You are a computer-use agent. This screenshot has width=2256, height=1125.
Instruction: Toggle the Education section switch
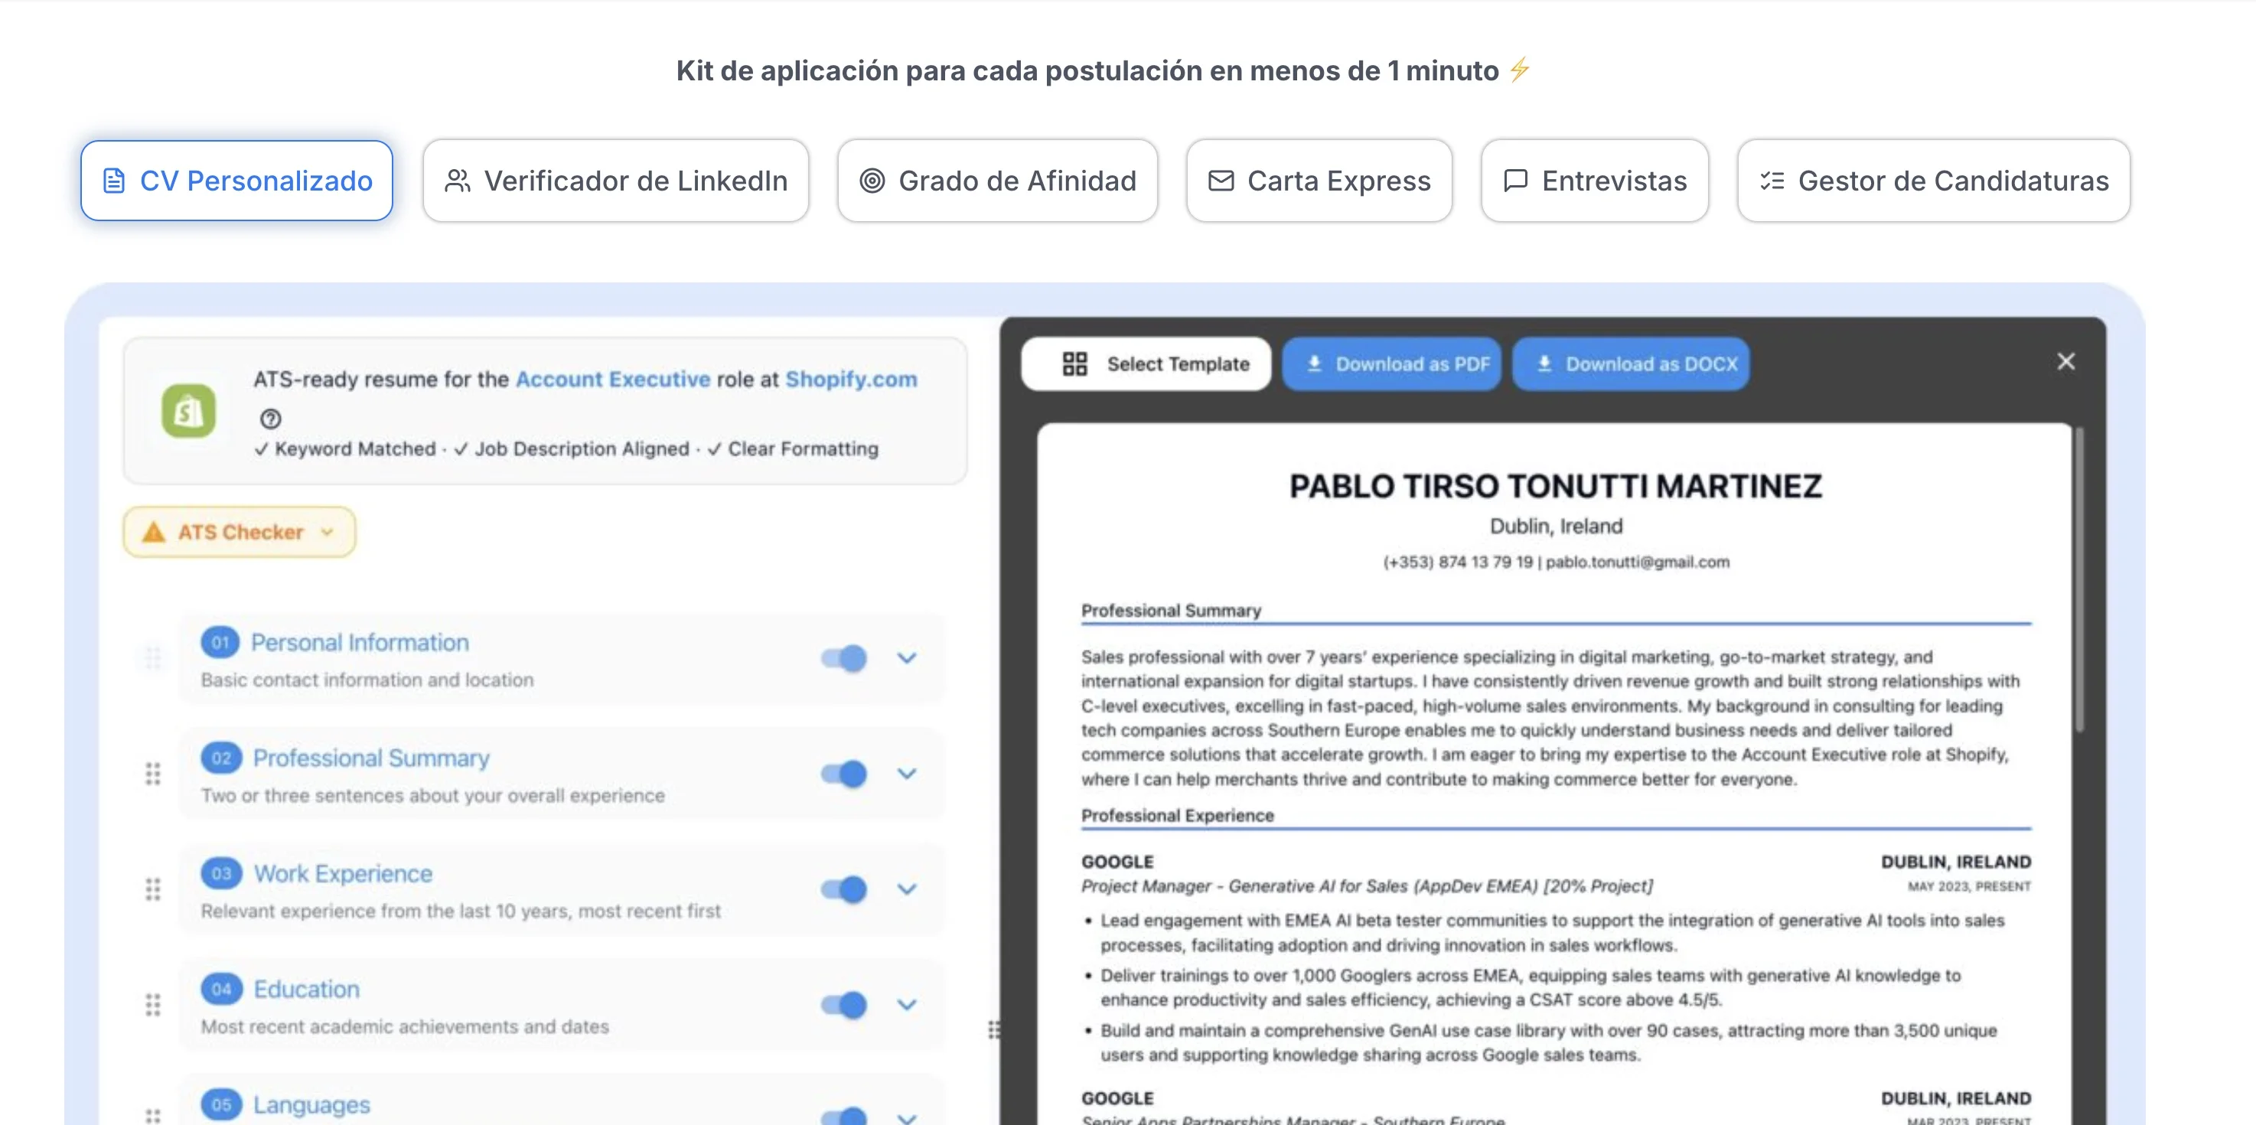click(844, 1004)
